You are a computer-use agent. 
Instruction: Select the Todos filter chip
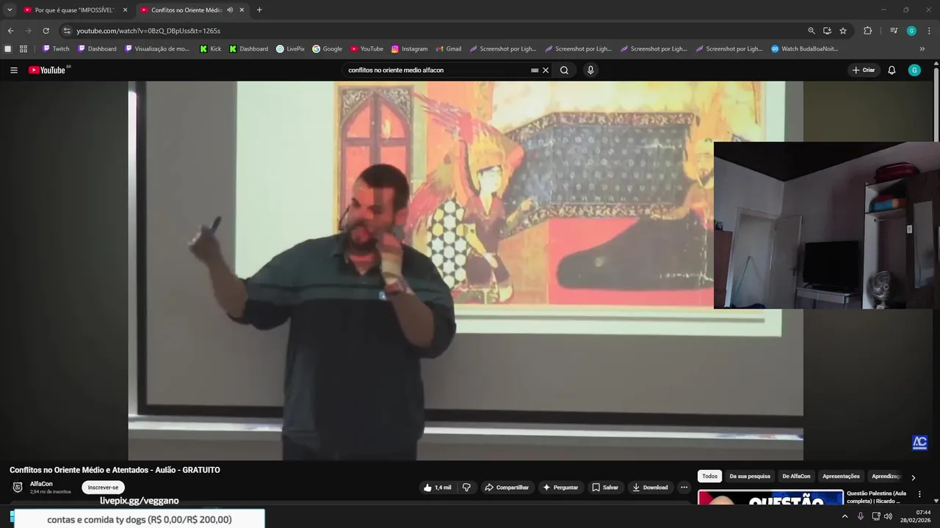coord(709,477)
